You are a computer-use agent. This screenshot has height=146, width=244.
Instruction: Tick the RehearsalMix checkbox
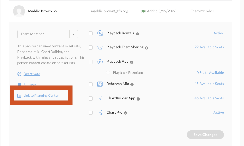point(91,84)
